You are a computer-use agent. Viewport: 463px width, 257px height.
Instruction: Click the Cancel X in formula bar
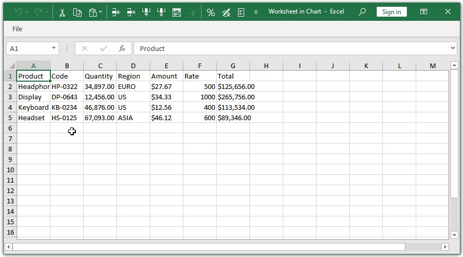pos(85,48)
